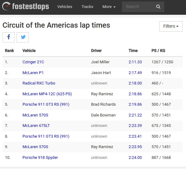Click the 460 / - value
Image resolution: width=186 pixels, height=169 pixels.
tap(157, 83)
